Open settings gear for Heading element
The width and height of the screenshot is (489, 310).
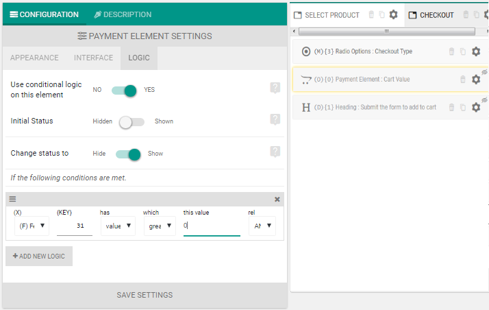click(476, 108)
